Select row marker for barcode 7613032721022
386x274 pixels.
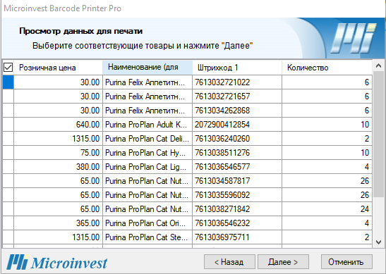point(8,82)
